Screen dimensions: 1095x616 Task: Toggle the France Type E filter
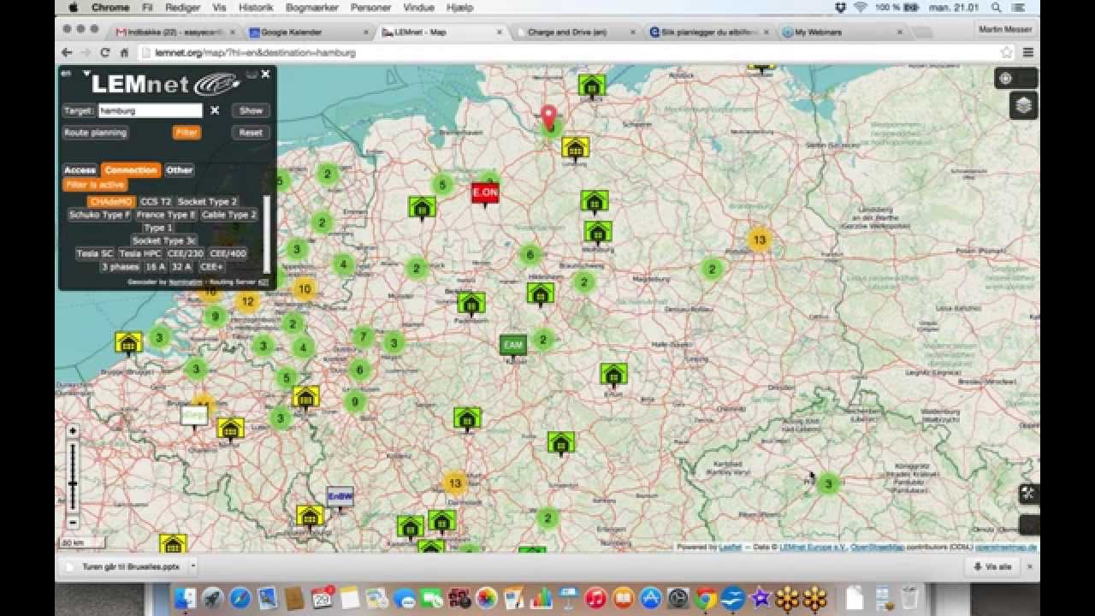166,215
